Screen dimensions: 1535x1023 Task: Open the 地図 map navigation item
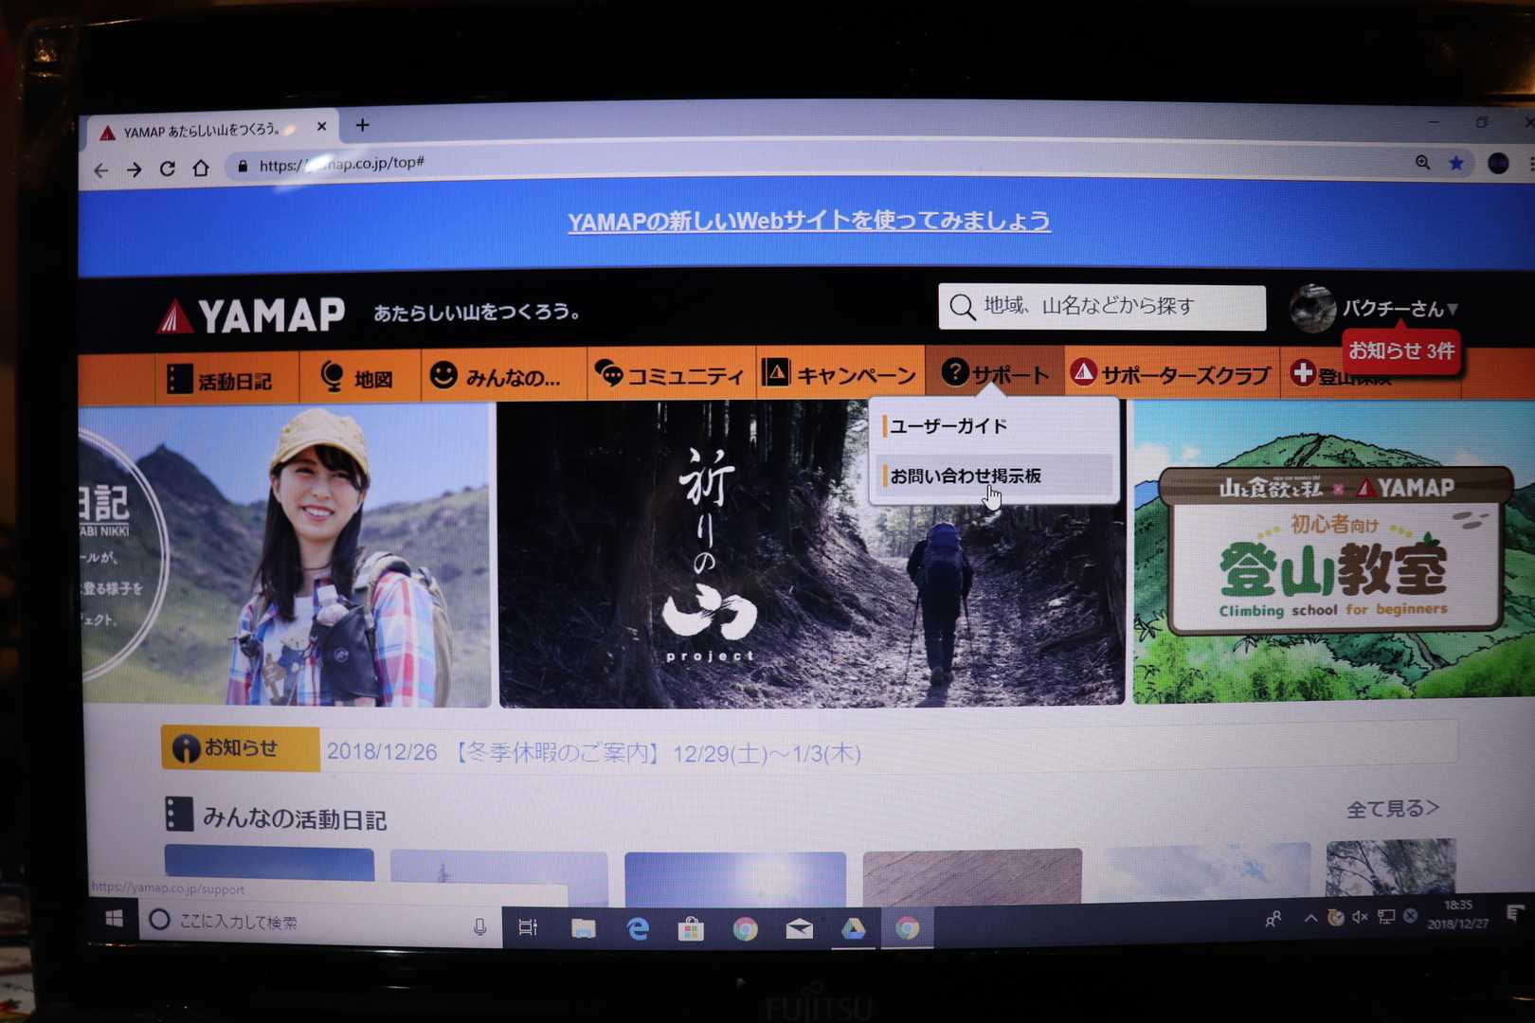pos(358,377)
